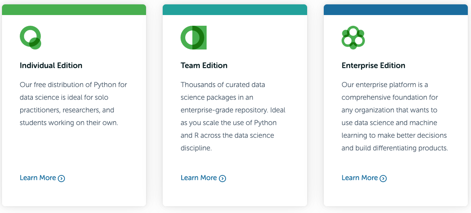Click the curated data science packages description

point(233,116)
